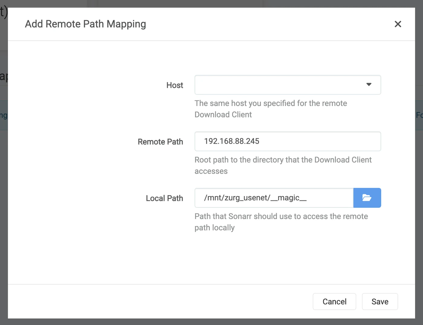Click the Local Path input field

point(274,198)
